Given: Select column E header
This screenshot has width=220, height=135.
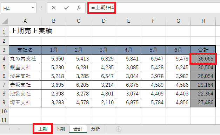Looking at the screenshot, I should 128,21.
